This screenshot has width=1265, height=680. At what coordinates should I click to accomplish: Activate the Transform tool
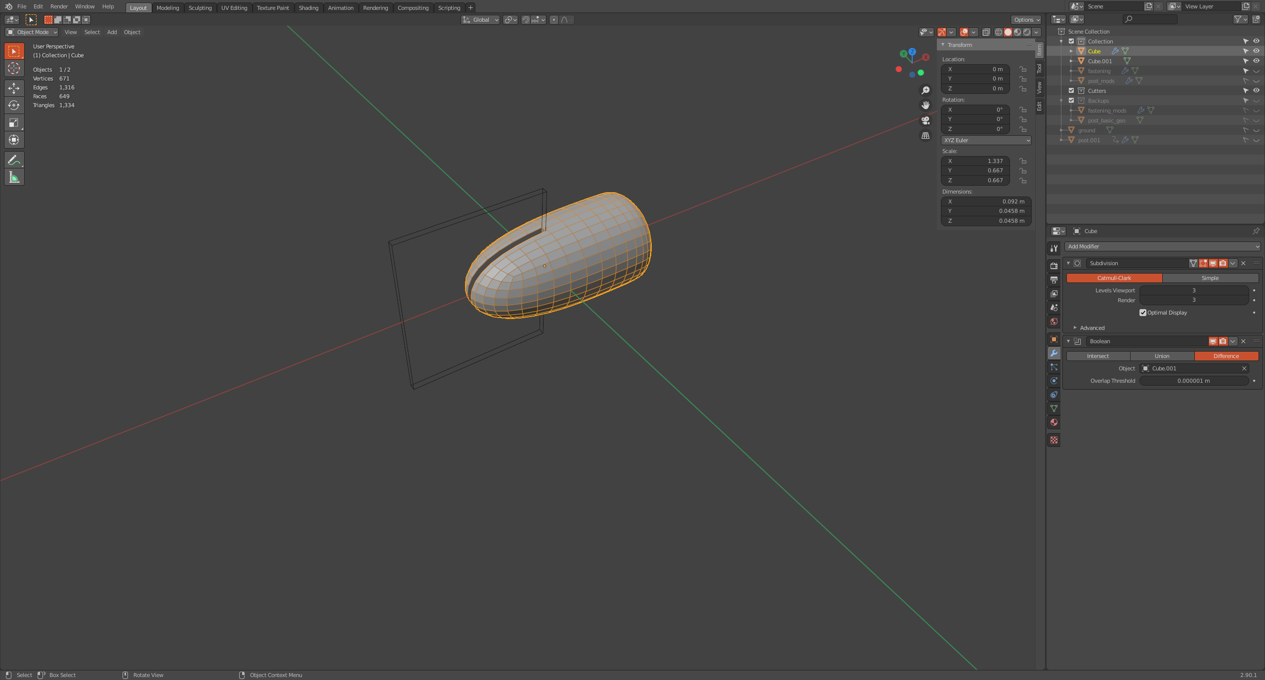pyautogui.click(x=14, y=140)
